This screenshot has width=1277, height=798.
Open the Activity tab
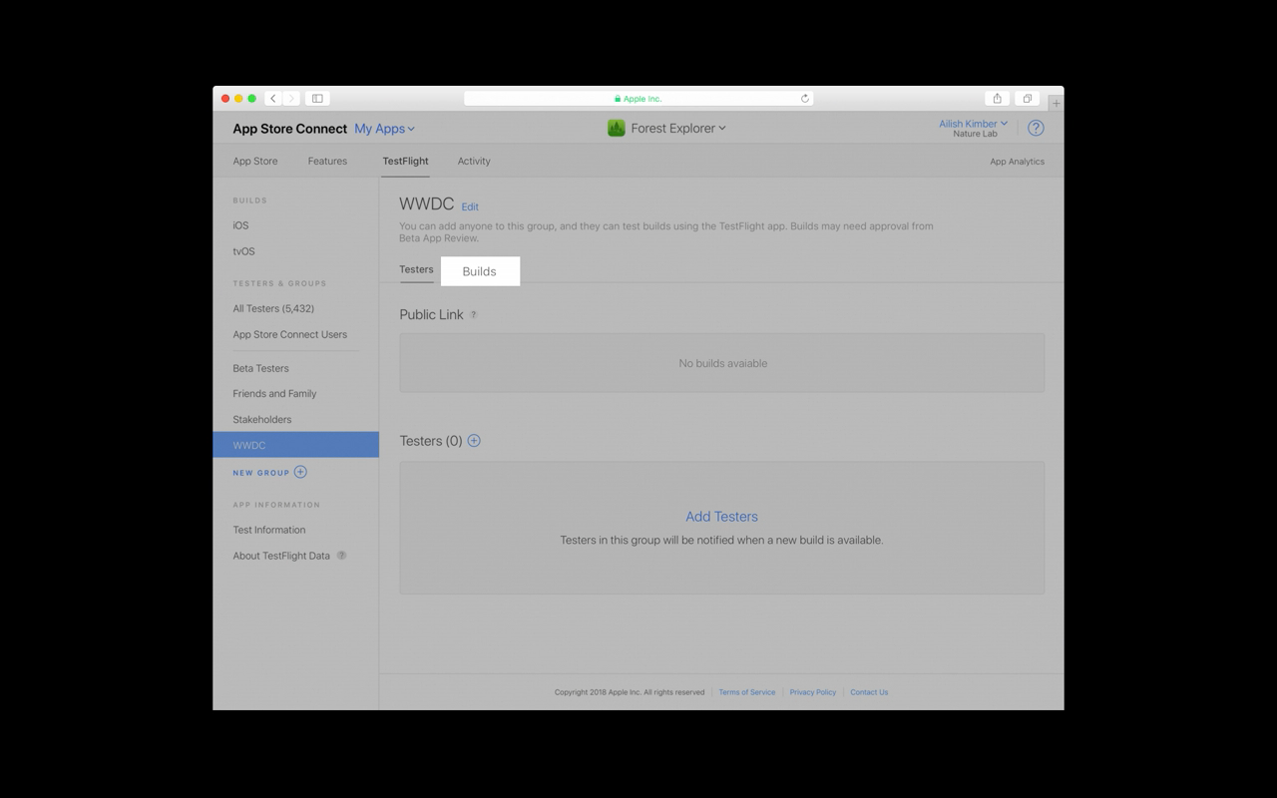(x=474, y=161)
